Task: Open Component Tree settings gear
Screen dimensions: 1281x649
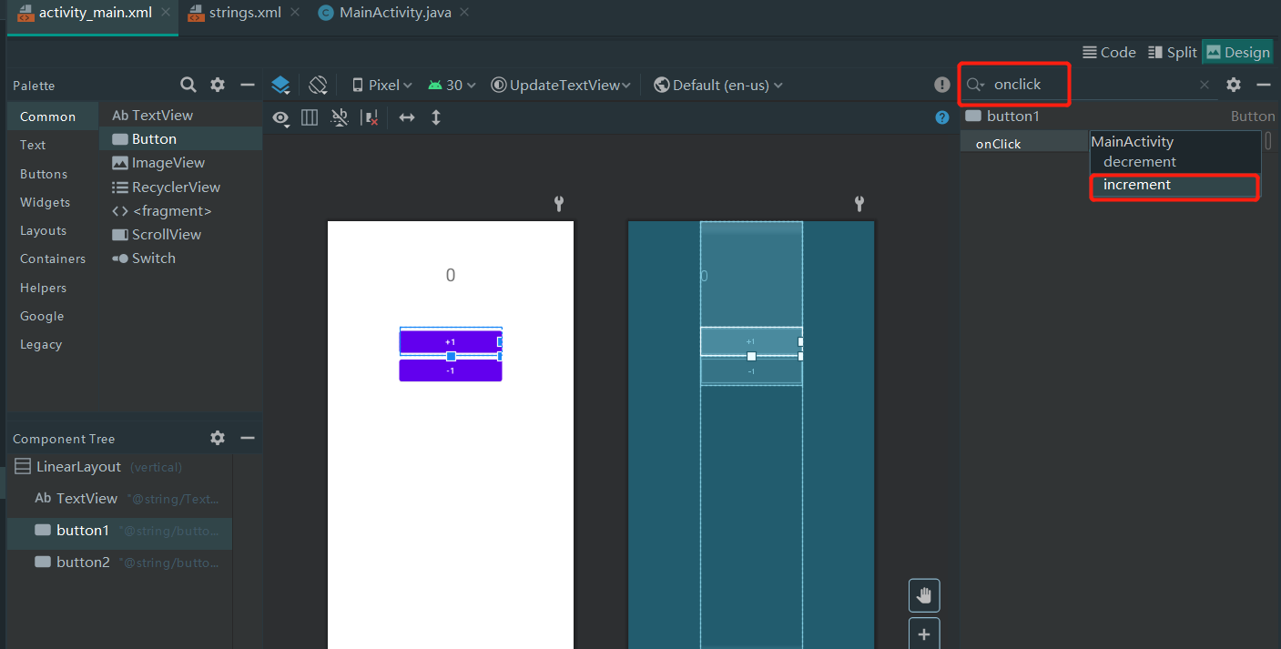Action: [x=218, y=438]
